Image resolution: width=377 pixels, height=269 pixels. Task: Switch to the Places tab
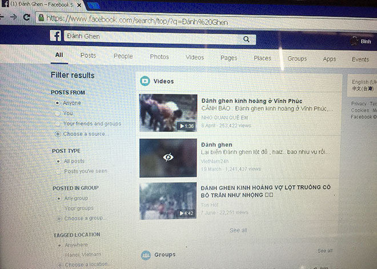[262, 58]
